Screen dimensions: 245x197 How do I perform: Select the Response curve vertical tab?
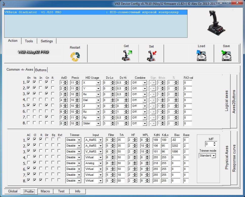[234, 158]
